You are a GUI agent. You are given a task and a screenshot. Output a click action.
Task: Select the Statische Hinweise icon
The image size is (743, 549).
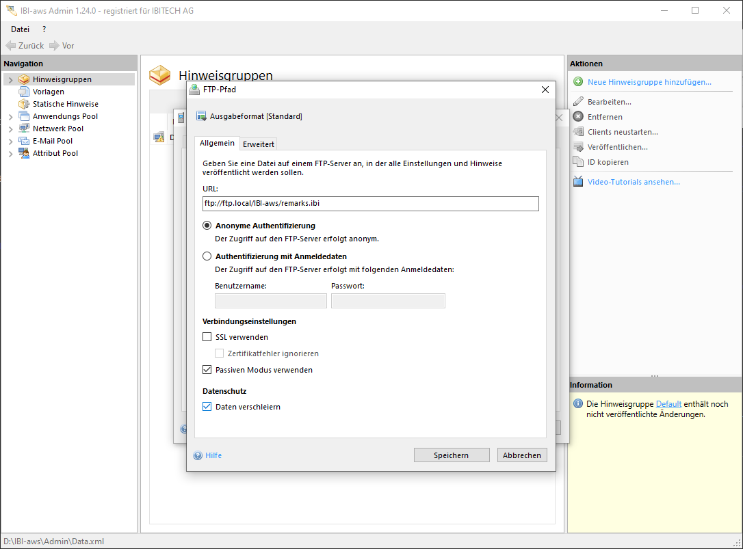click(x=24, y=104)
